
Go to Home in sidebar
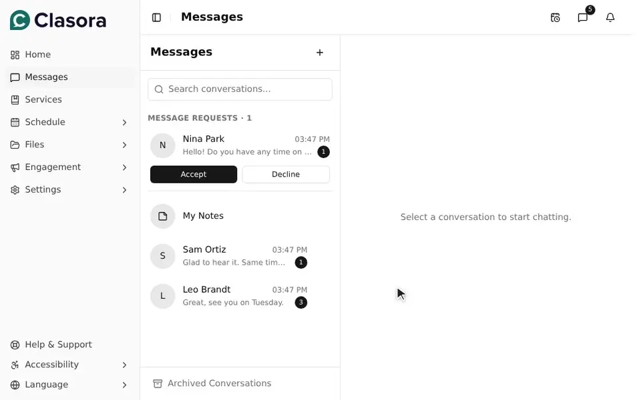tap(69, 55)
